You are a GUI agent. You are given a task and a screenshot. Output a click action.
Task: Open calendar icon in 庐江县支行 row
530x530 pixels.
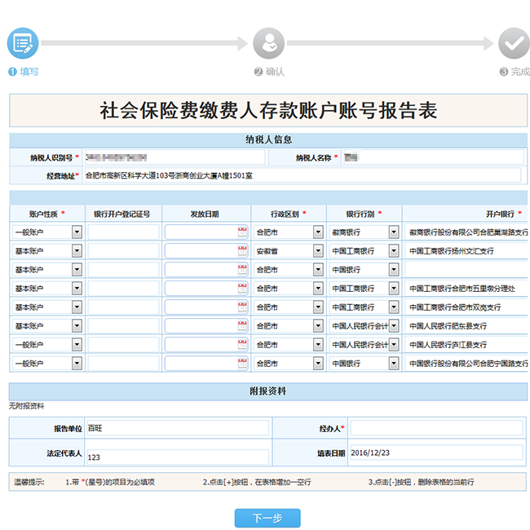point(242,344)
